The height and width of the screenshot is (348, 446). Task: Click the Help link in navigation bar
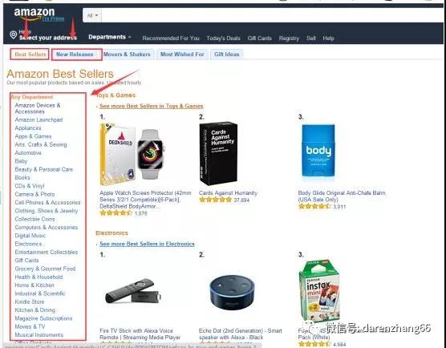[328, 38]
